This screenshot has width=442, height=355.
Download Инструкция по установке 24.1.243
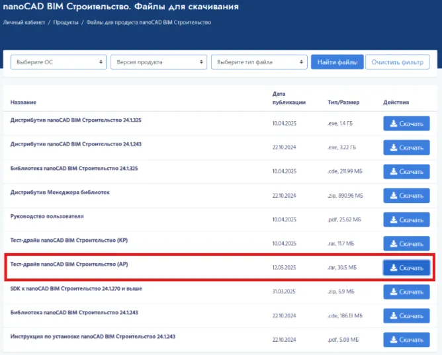tap(406, 340)
